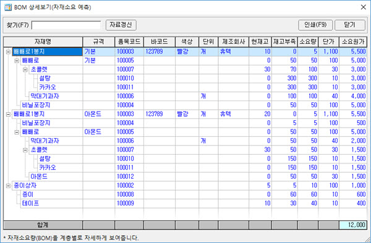Click the BOM window title icon

point(8,7)
